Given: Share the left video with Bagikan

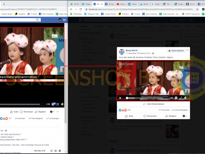Looking at the screenshot, I should coord(40,112).
